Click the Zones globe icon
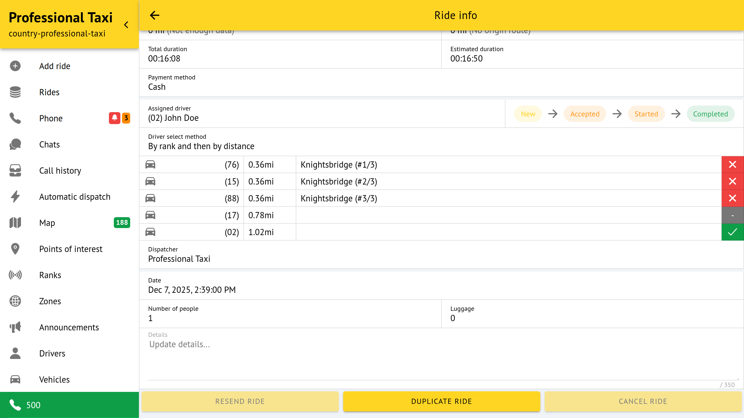 point(15,301)
